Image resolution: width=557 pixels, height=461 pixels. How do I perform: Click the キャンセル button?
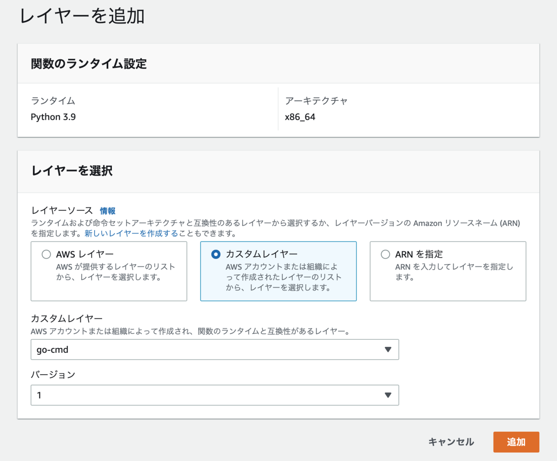click(451, 442)
